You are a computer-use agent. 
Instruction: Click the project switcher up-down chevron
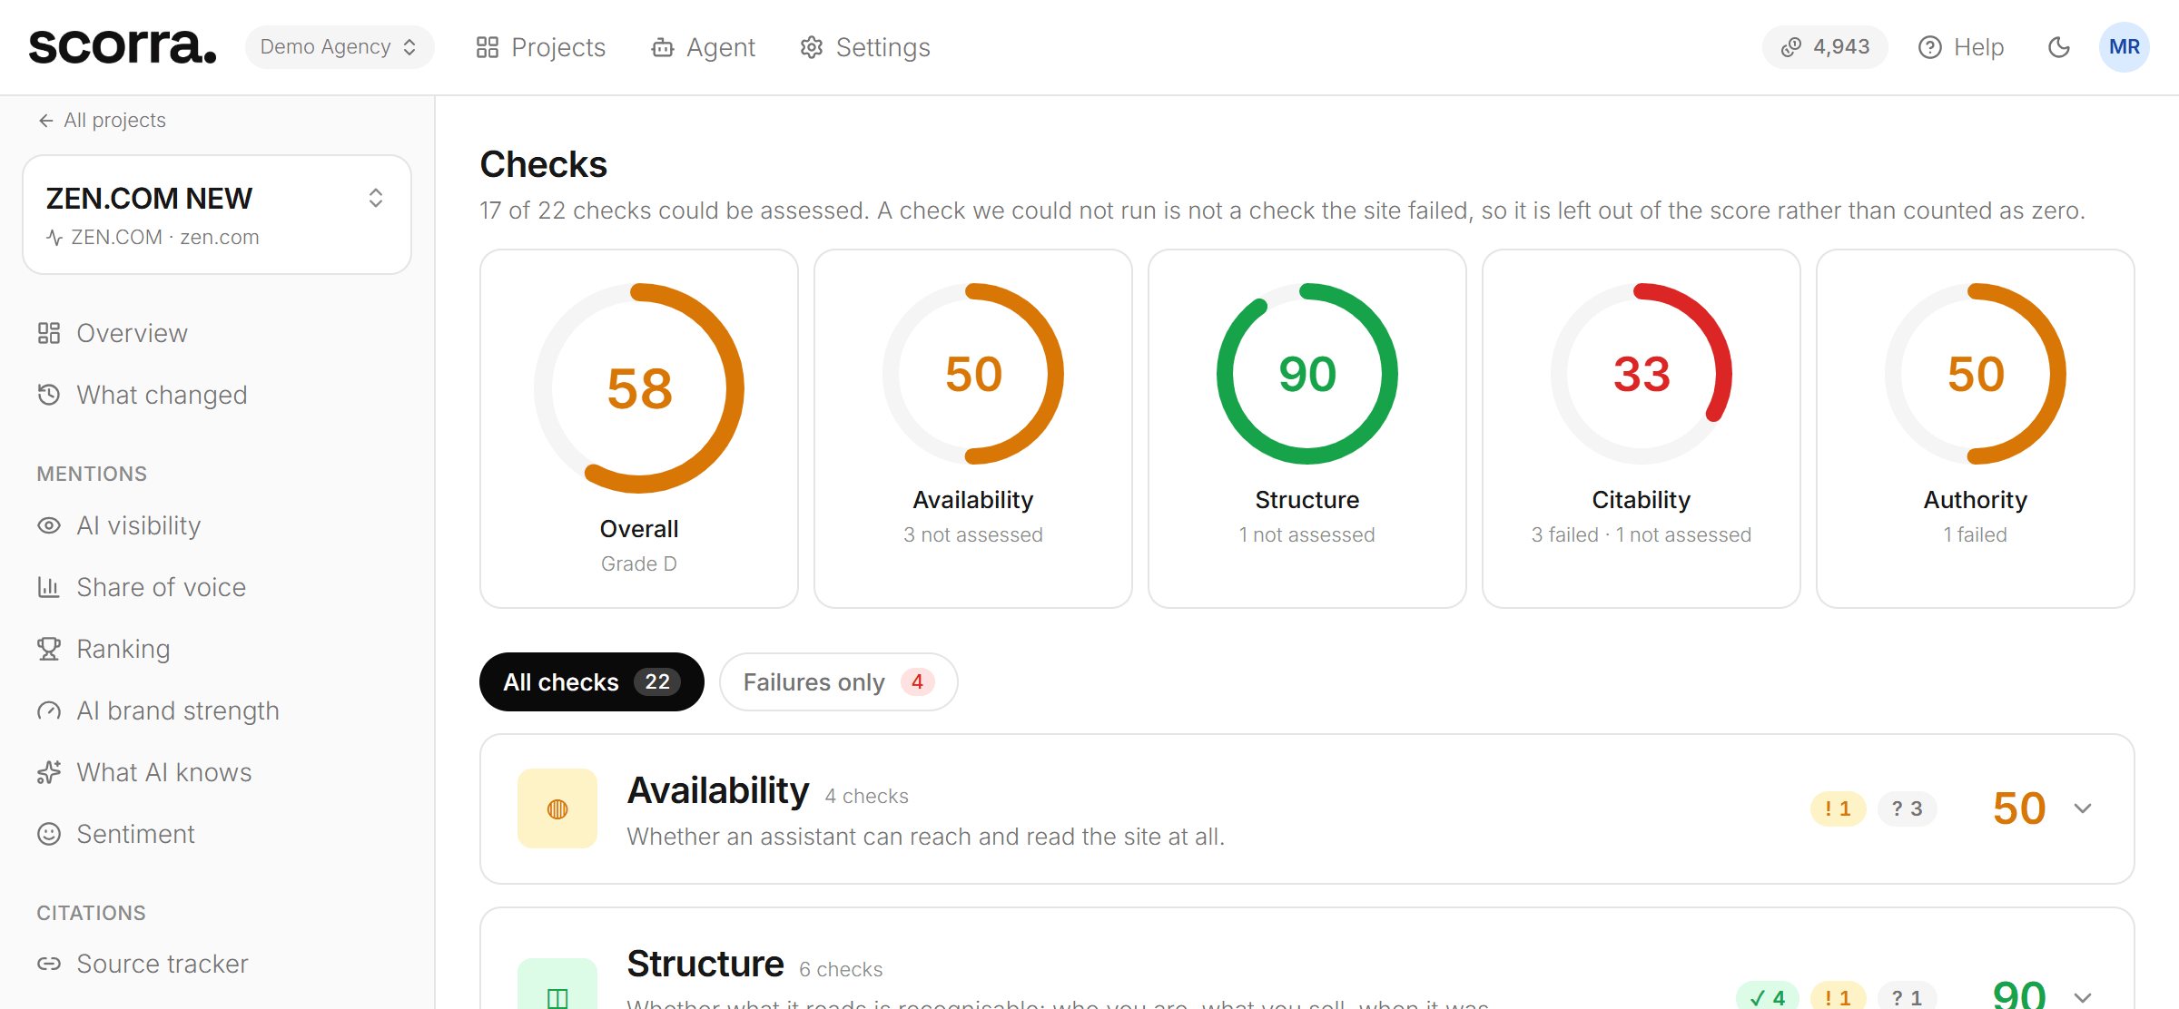click(x=376, y=198)
